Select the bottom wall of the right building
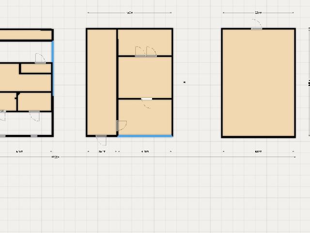The image size is (310, 233). [x=258, y=137]
